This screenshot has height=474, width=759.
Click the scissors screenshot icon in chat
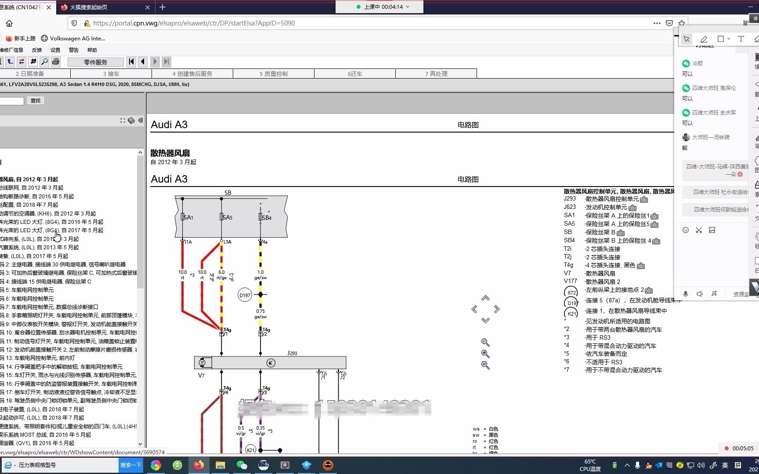click(x=699, y=230)
